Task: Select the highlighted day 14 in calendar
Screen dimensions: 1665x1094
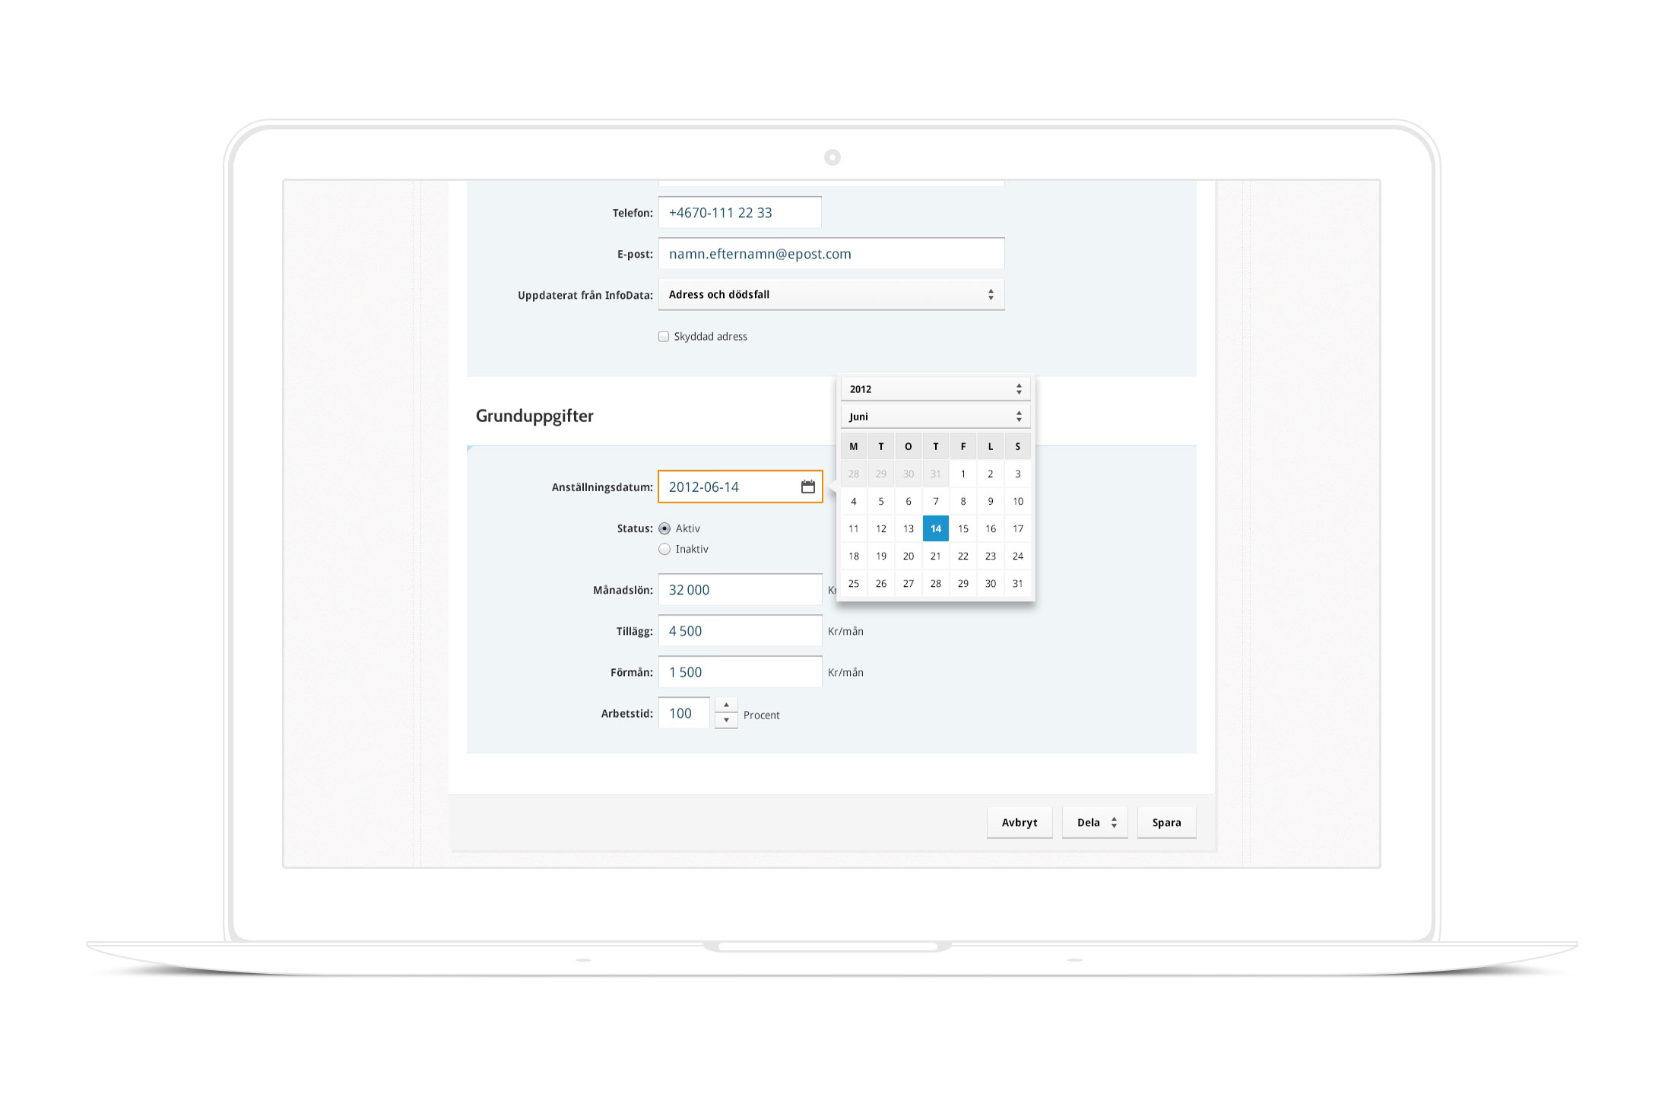Action: 935,528
